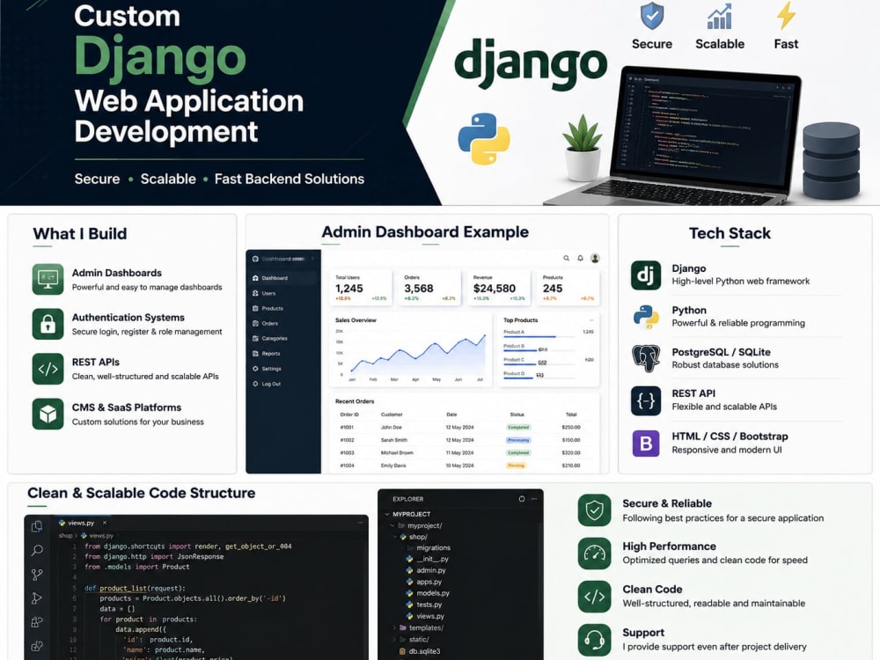
Task: Click the Bootstrap B icon
Action: (x=645, y=444)
